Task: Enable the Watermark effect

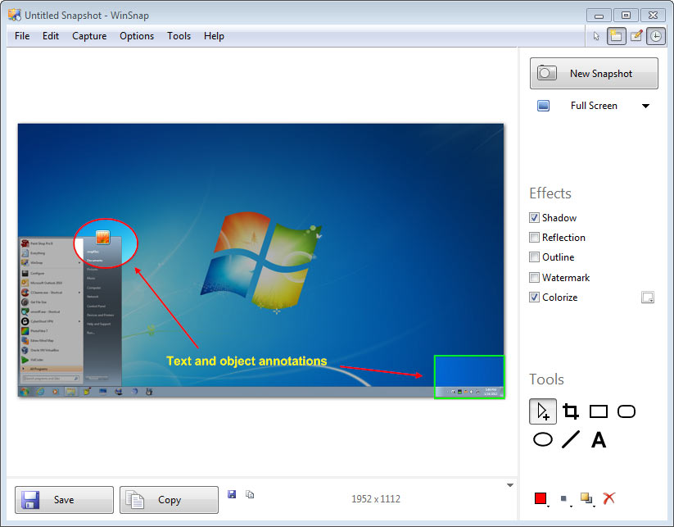Action: pyautogui.click(x=534, y=278)
